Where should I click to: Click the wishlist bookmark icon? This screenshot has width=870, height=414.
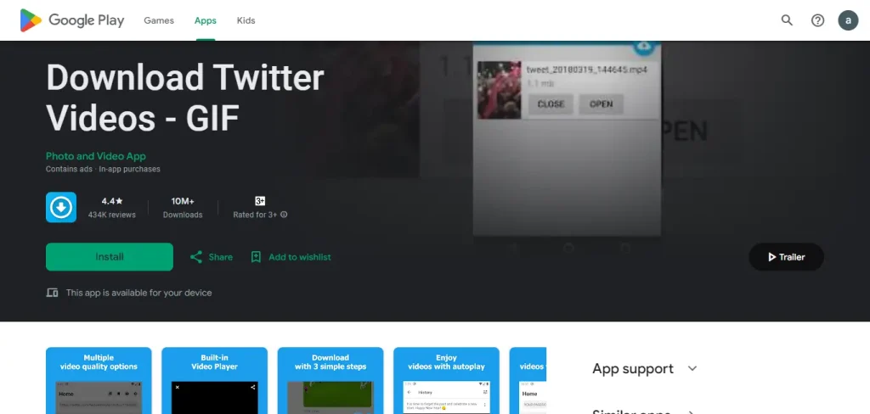256,257
